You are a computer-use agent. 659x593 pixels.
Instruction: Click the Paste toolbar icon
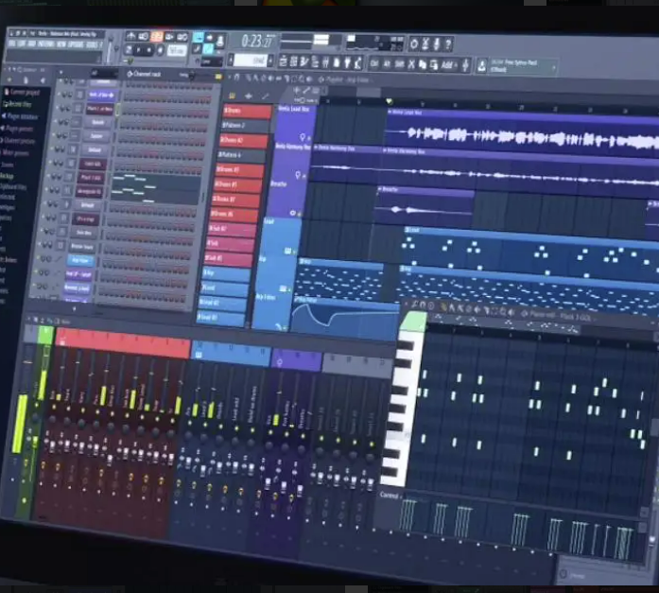434,65
